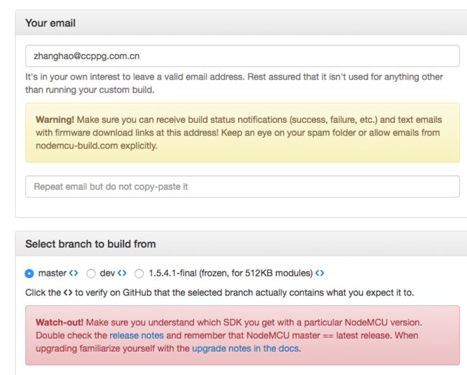Select the master branch radio button
Screen dimensions: 467x375
(29, 274)
